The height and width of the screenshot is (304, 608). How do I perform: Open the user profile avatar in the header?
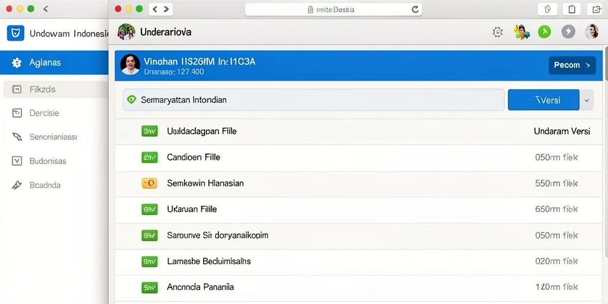point(591,32)
